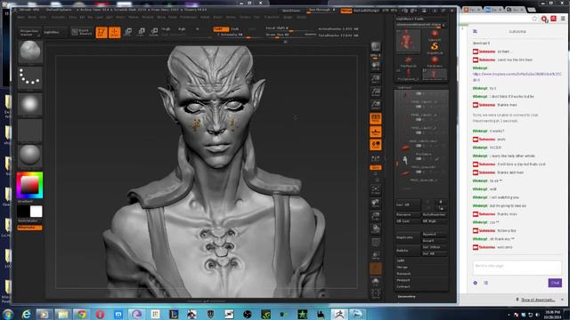
Task: Toggle the orange Alternate button
Action: click(29, 228)
